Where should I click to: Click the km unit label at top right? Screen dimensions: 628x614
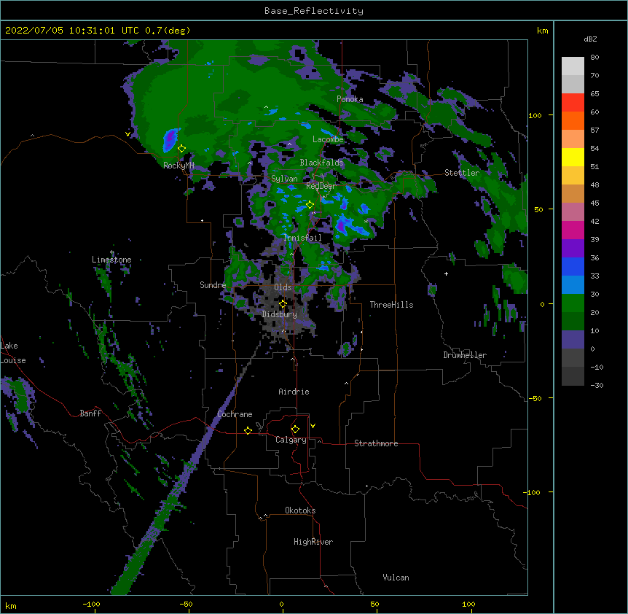(542, 31)
